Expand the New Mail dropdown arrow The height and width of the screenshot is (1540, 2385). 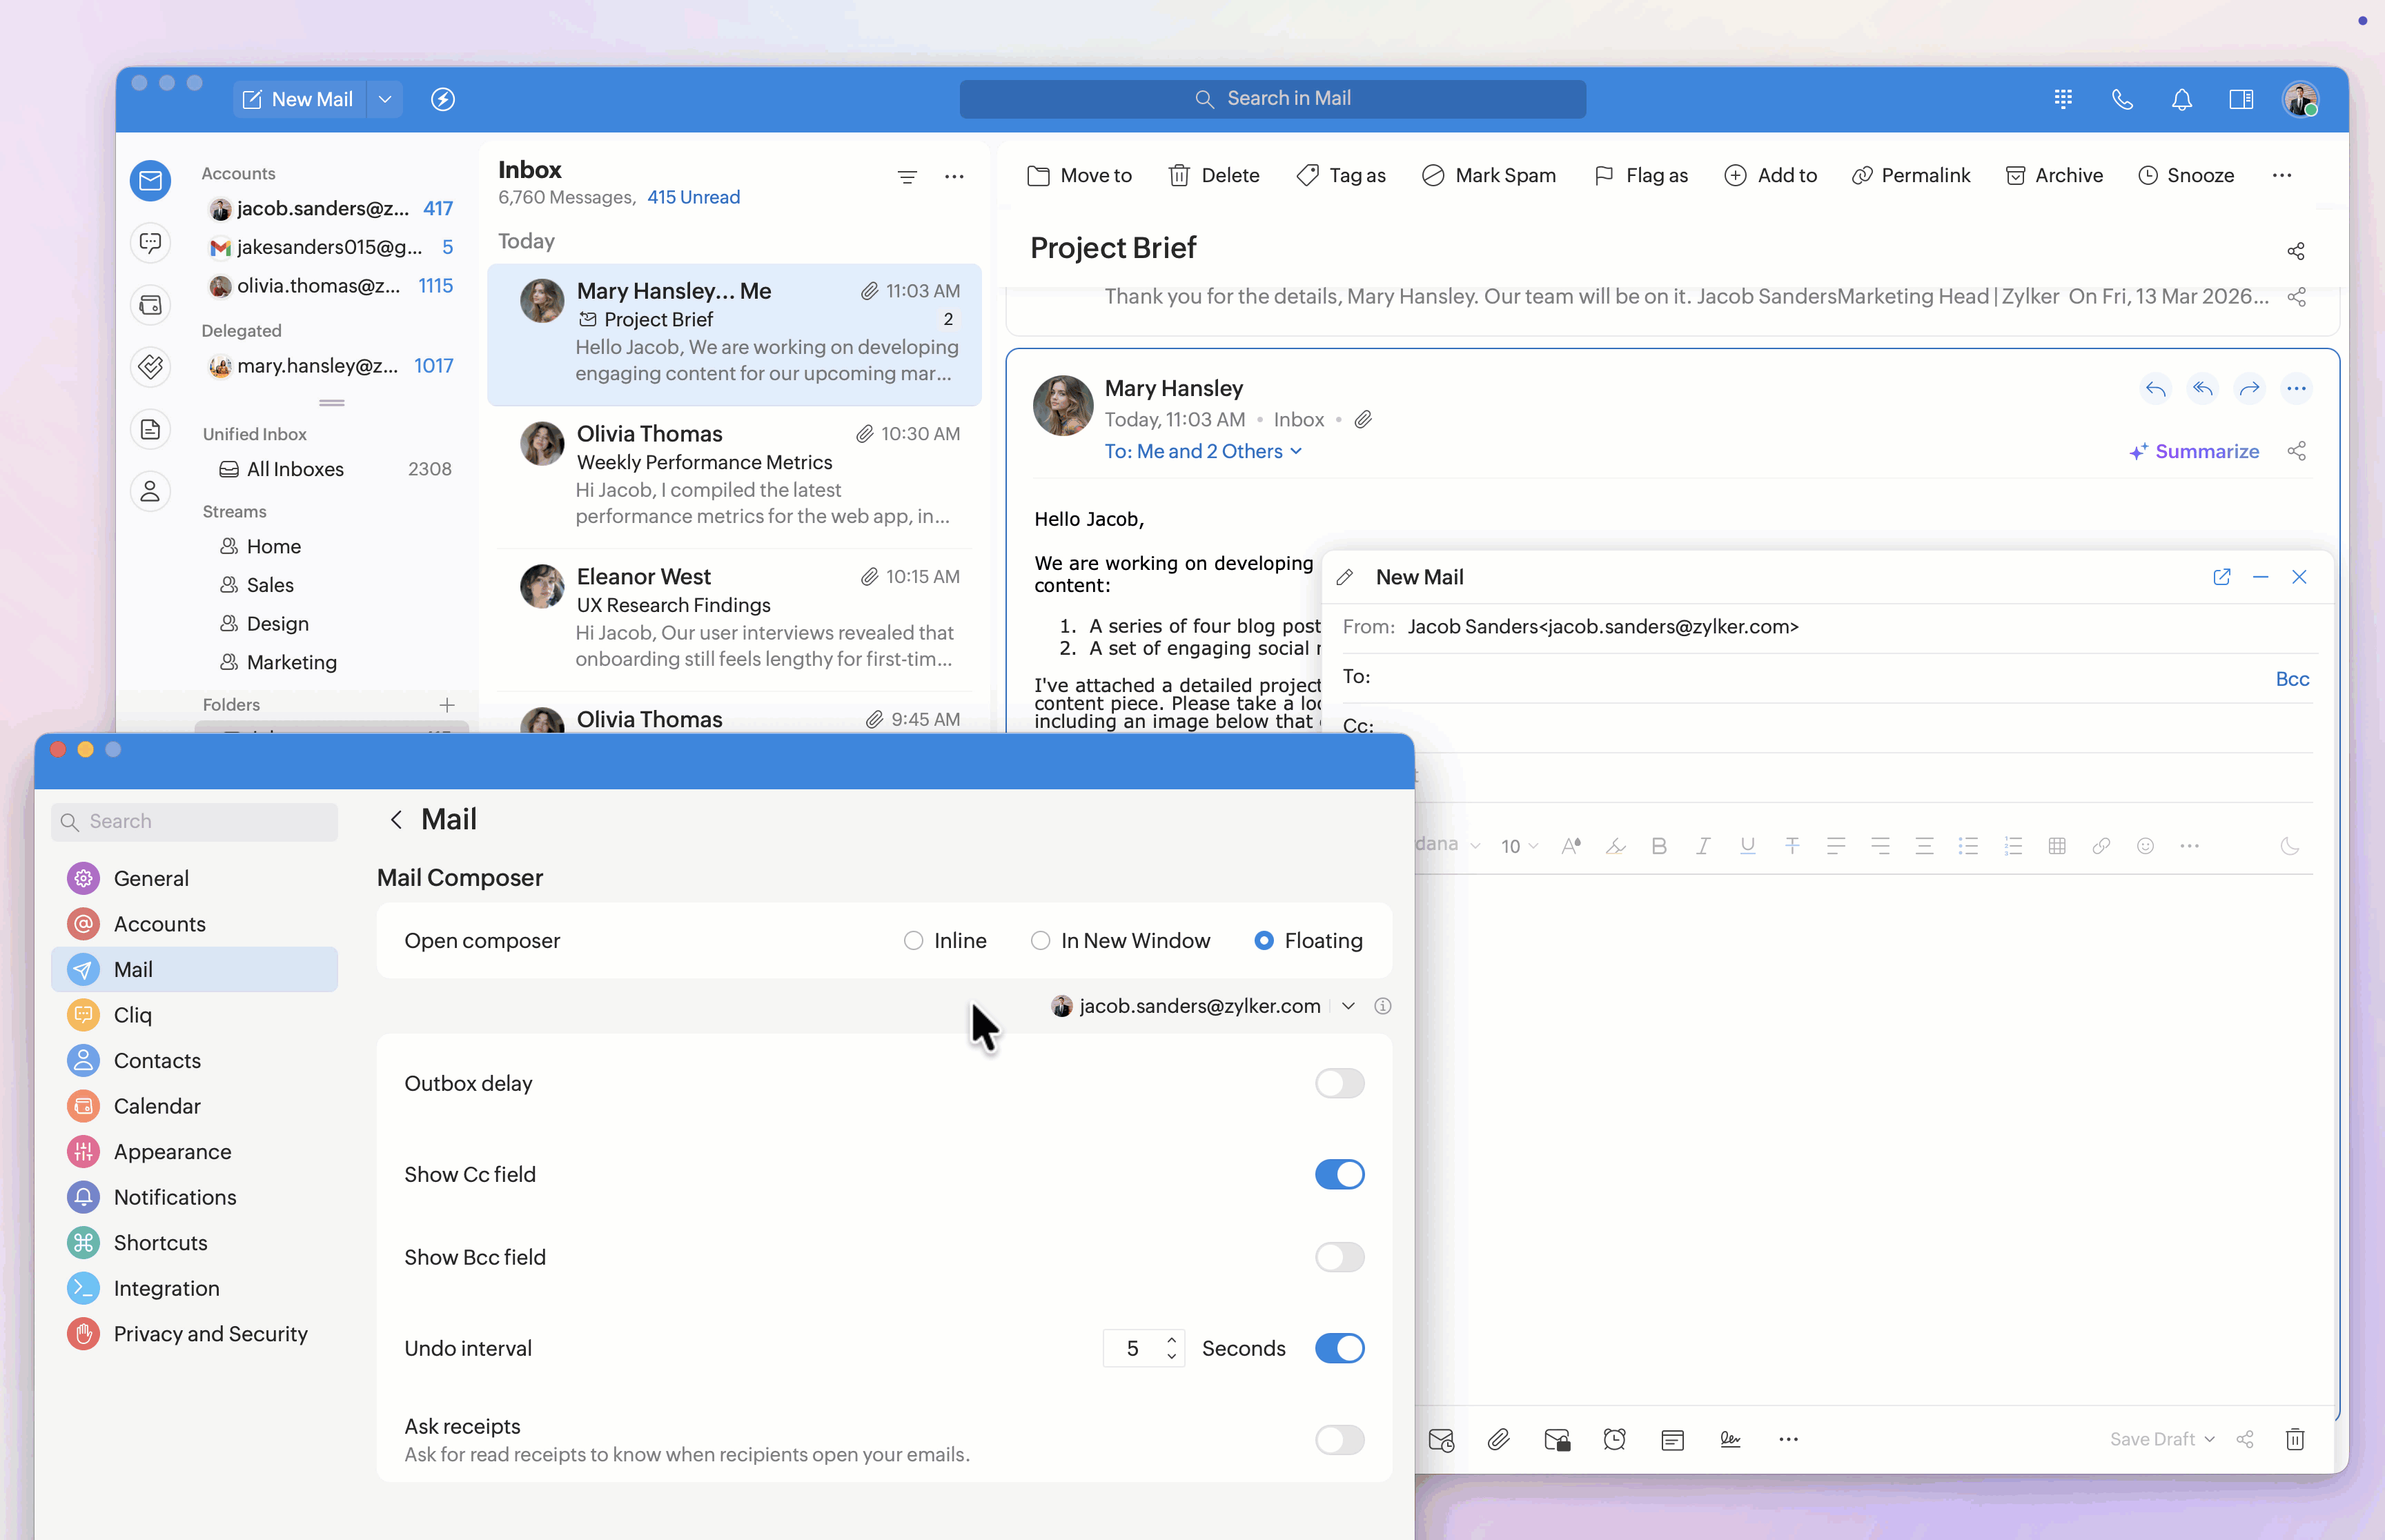pos(385,99)
